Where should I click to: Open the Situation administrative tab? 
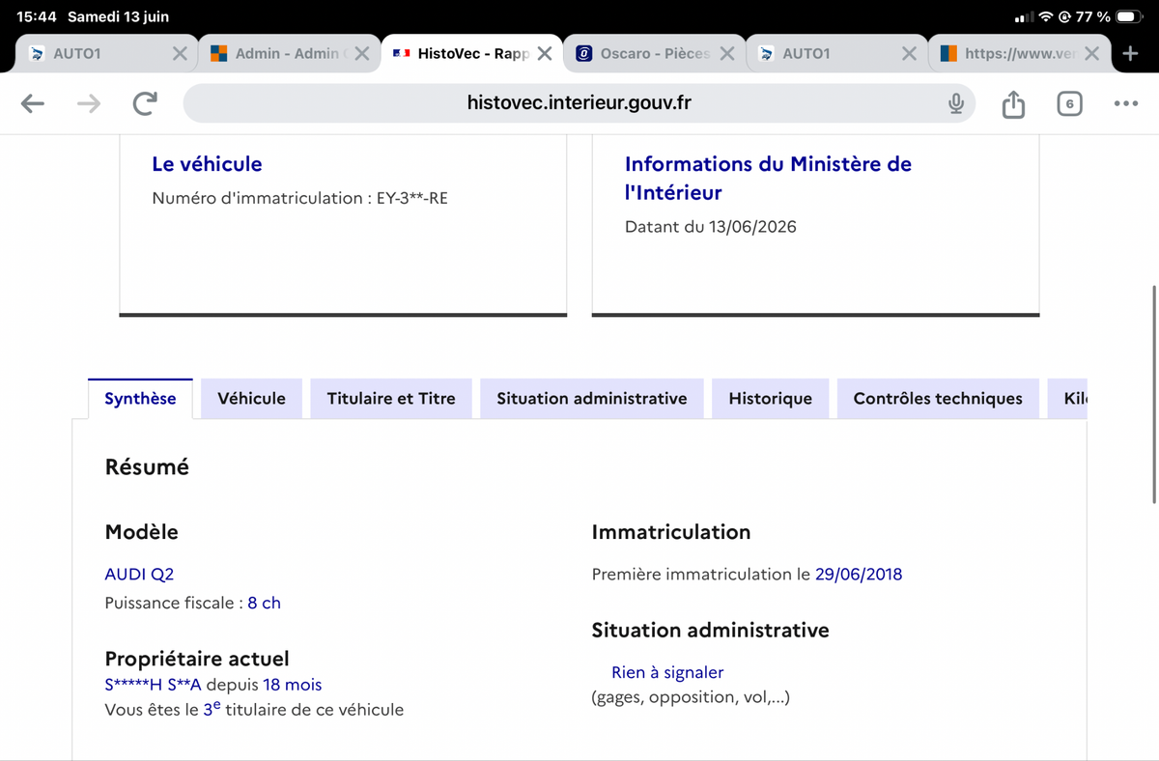click(592, 399)
